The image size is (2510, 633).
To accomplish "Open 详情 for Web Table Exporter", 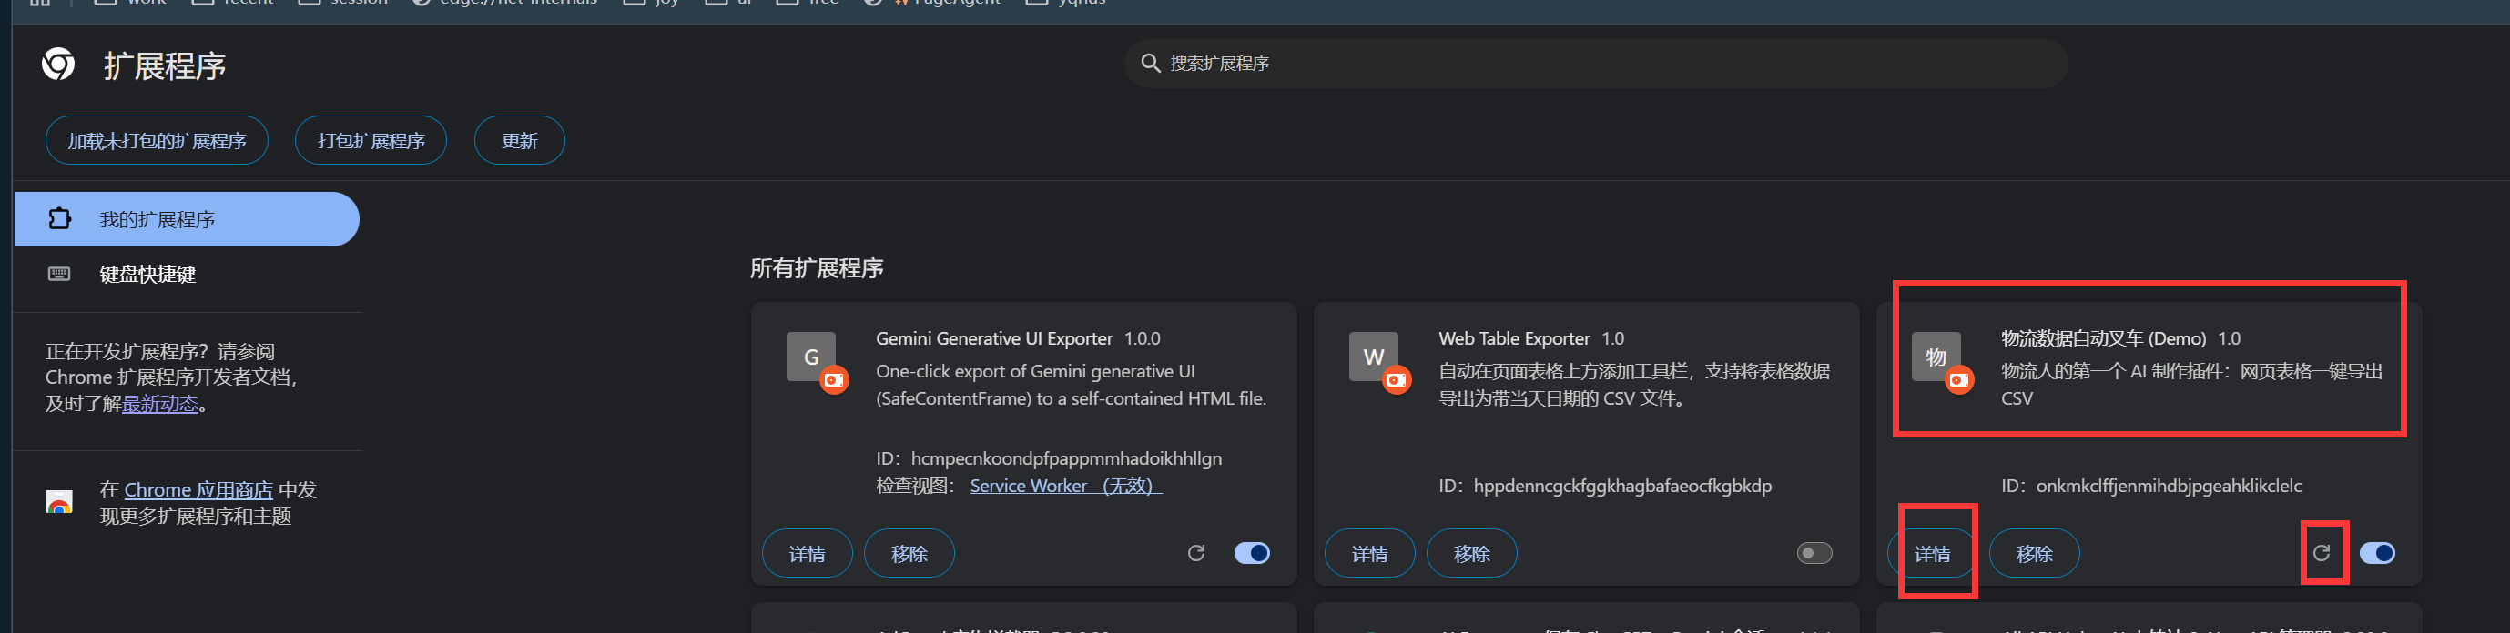I will point(1369,553).
